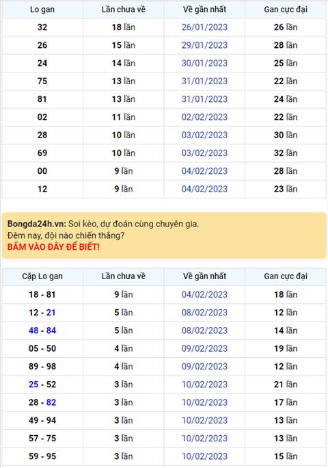328x468 pixels.
Task: Open date 08/02/2023 for pair 12 - 21
Action: click(x=204, y=313)
